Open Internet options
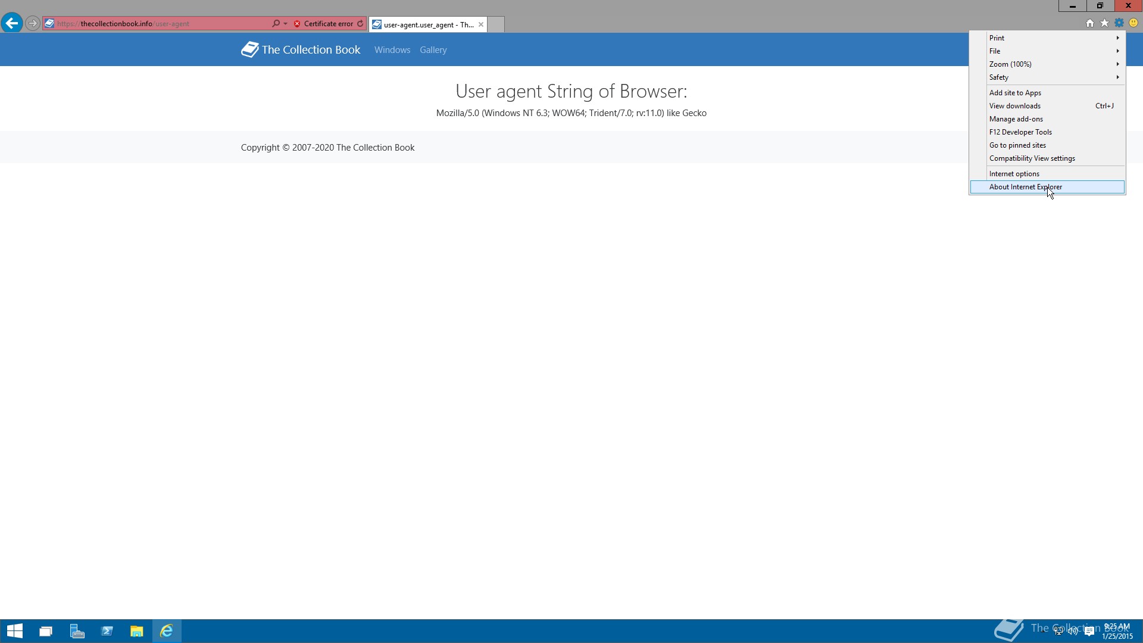Screen dimensions: 1143x643 pyautogui.click(x=1047, y=174)
